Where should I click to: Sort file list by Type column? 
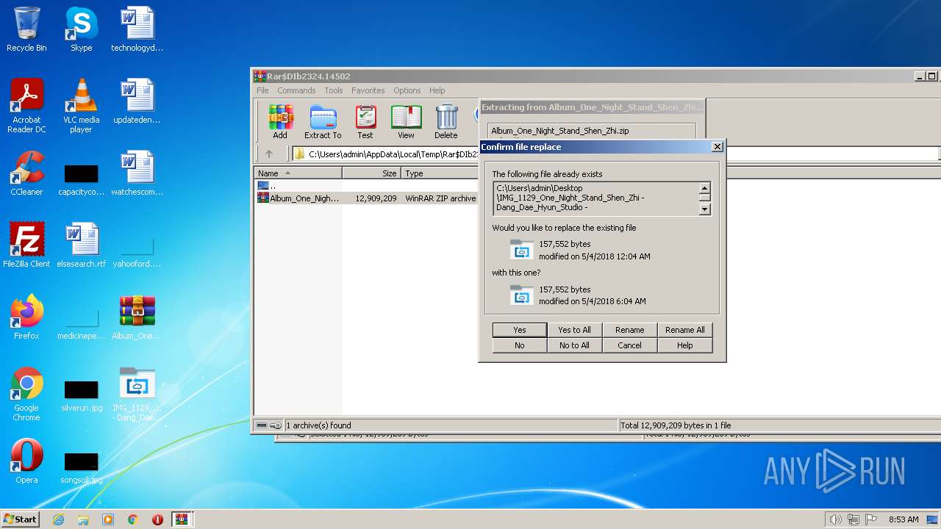click(x=439, y=173)
